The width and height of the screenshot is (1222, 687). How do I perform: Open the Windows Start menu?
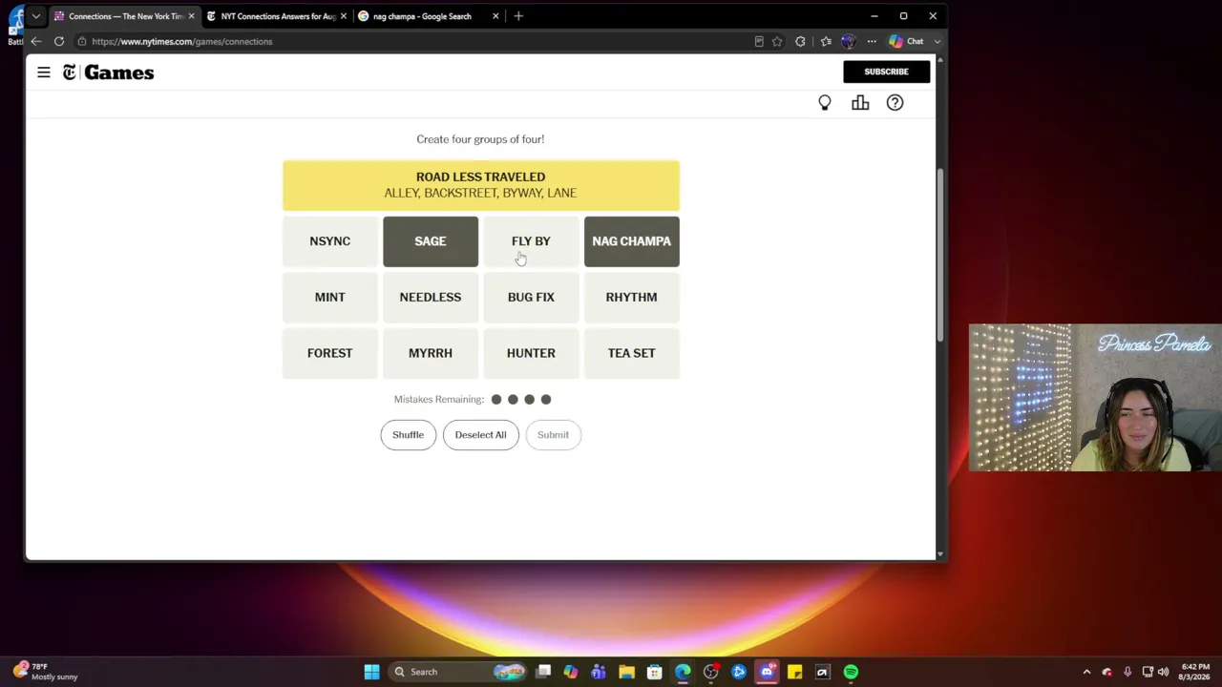click(x=371, y=672)
